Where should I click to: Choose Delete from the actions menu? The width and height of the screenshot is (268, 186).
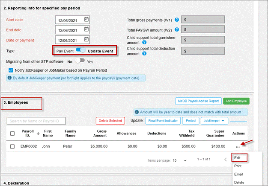point(239,182)
